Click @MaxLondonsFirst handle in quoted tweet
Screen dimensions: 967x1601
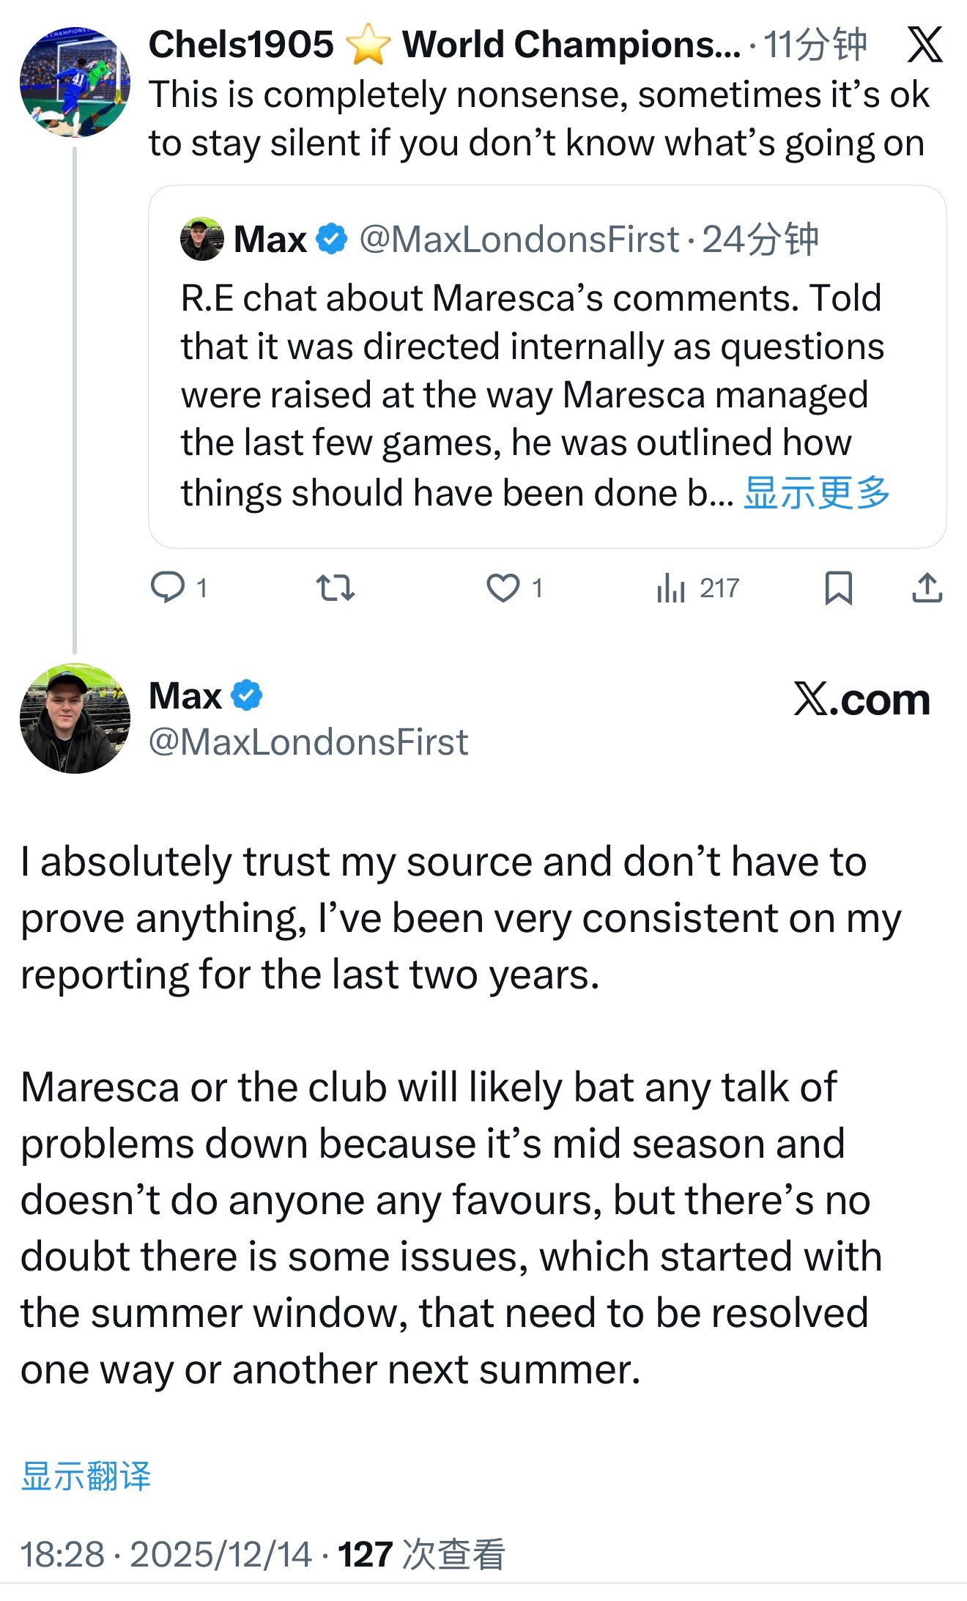pyautogui.click(x=519, y=239)
